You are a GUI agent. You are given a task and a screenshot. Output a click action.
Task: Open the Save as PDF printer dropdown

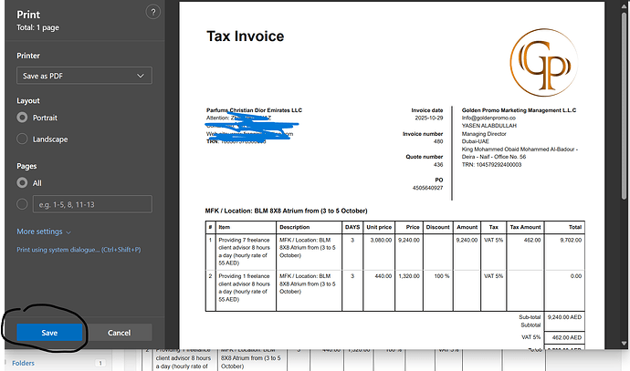(84, 76)
